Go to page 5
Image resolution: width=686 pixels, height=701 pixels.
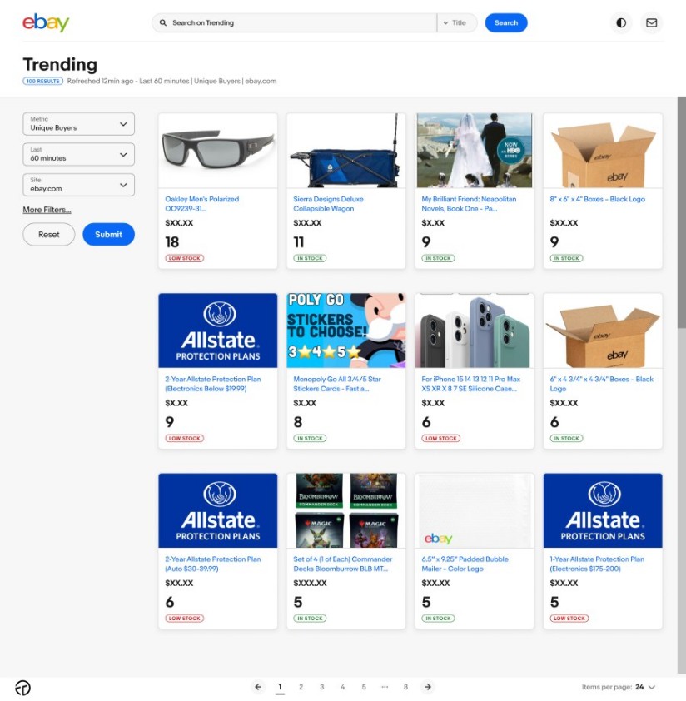click(x=364, y=687)
